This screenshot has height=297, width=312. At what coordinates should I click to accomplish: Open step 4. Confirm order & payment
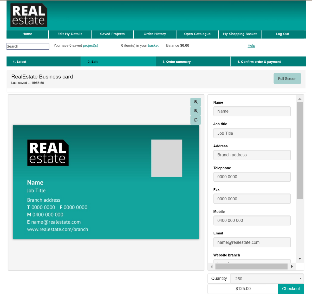[x=268, y=62]
